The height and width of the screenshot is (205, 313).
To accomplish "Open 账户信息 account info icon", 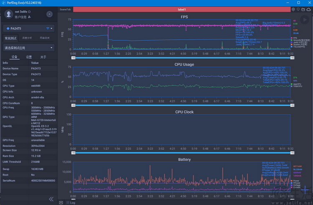I will coord(30,17).
